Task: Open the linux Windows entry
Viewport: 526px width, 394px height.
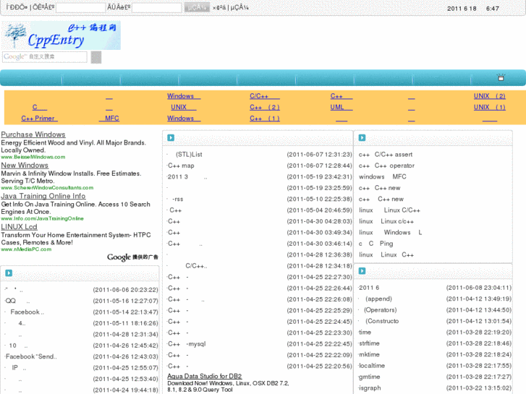Action: [x=390, y=232]
